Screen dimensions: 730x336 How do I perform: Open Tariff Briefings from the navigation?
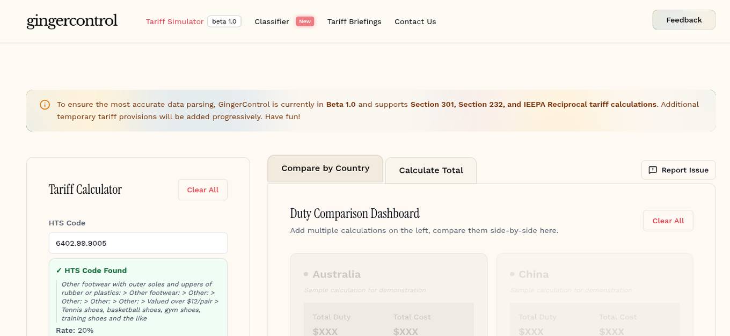pyautogui.click(x=354, y=21)
